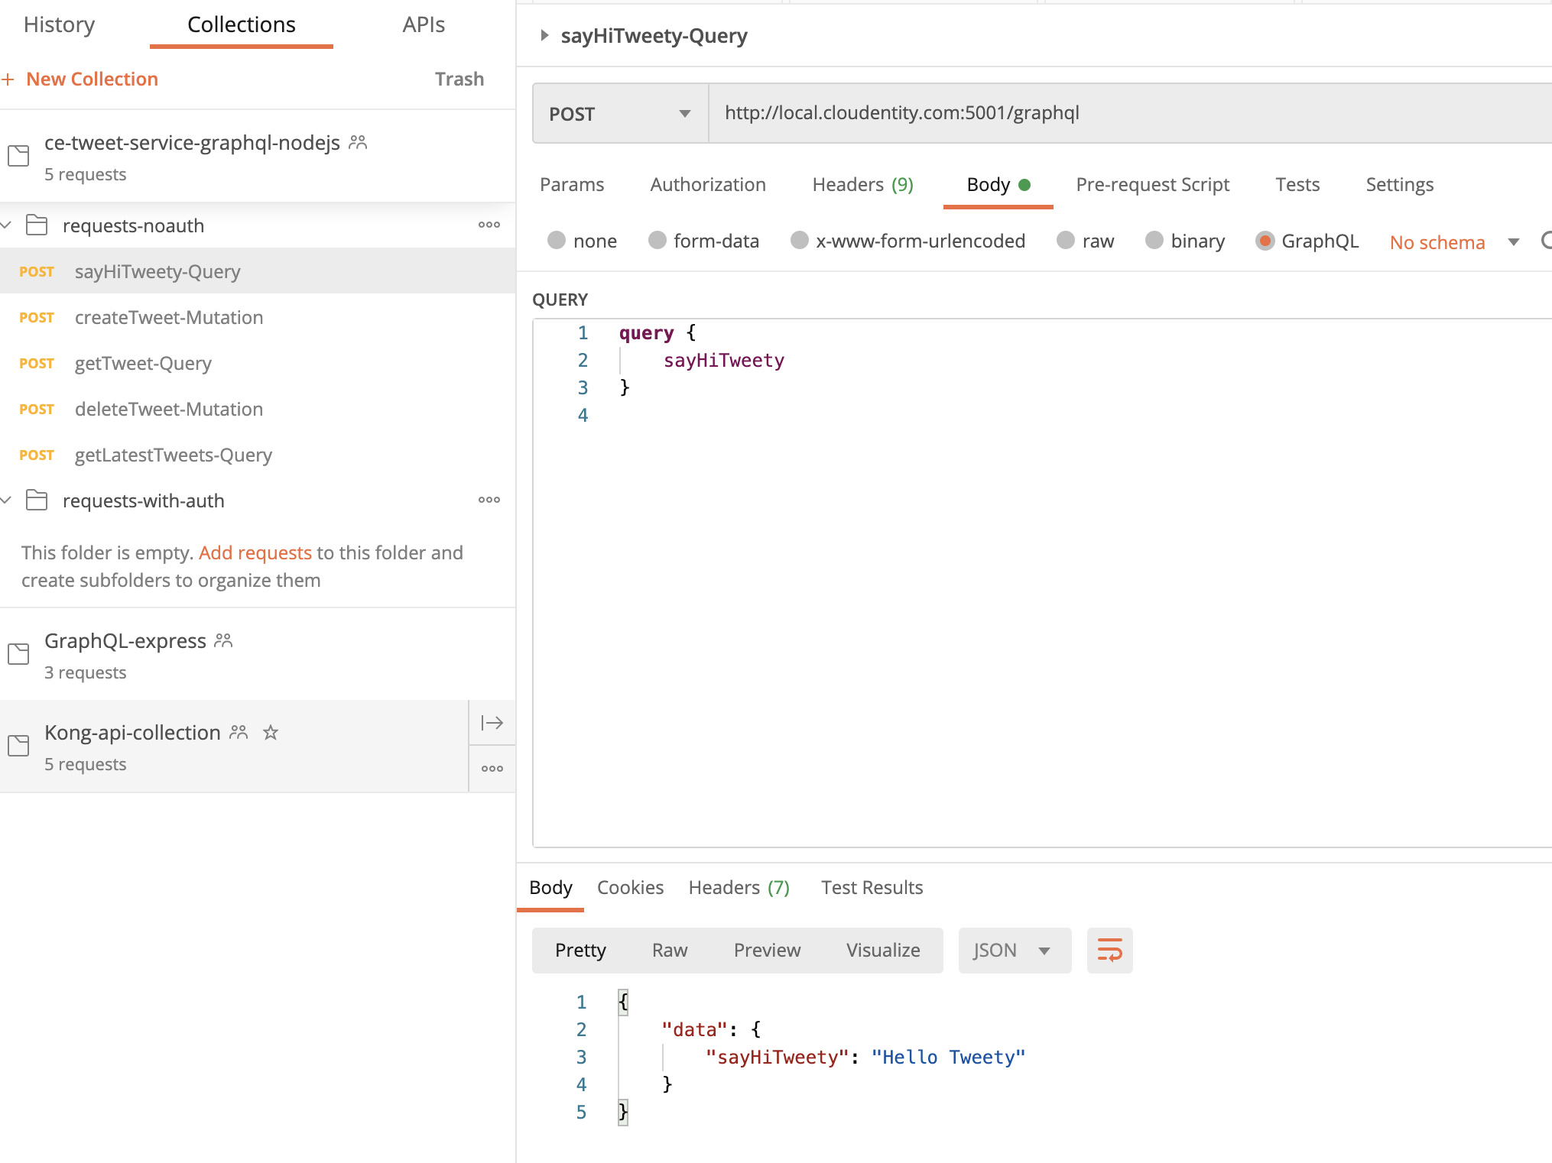The width and height of the screenshot is (1552, 1163).
Task: Click the plus icon beside New Collection
Action: coord(8,79)
